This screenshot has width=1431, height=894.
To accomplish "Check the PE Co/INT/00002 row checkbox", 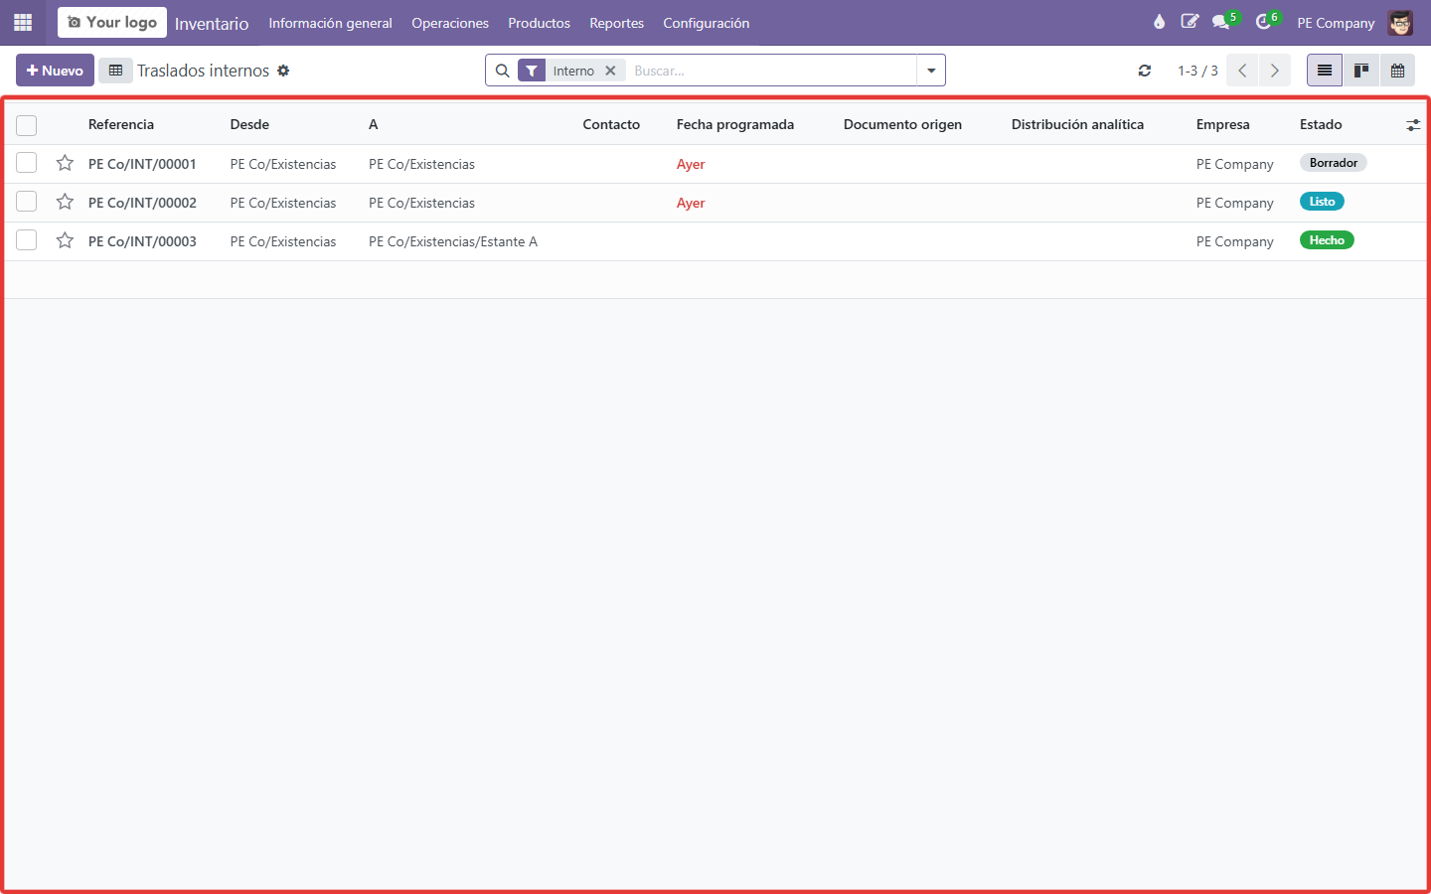I will tap(27, 202).
